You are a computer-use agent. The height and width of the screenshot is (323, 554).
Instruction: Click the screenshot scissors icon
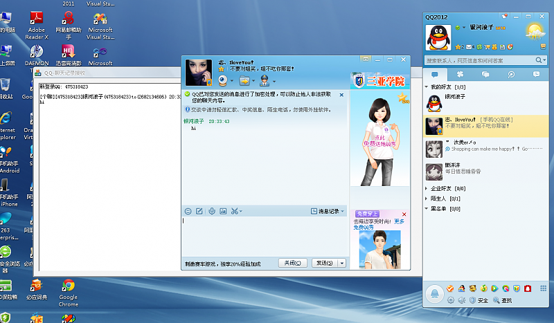click(236, 211)
